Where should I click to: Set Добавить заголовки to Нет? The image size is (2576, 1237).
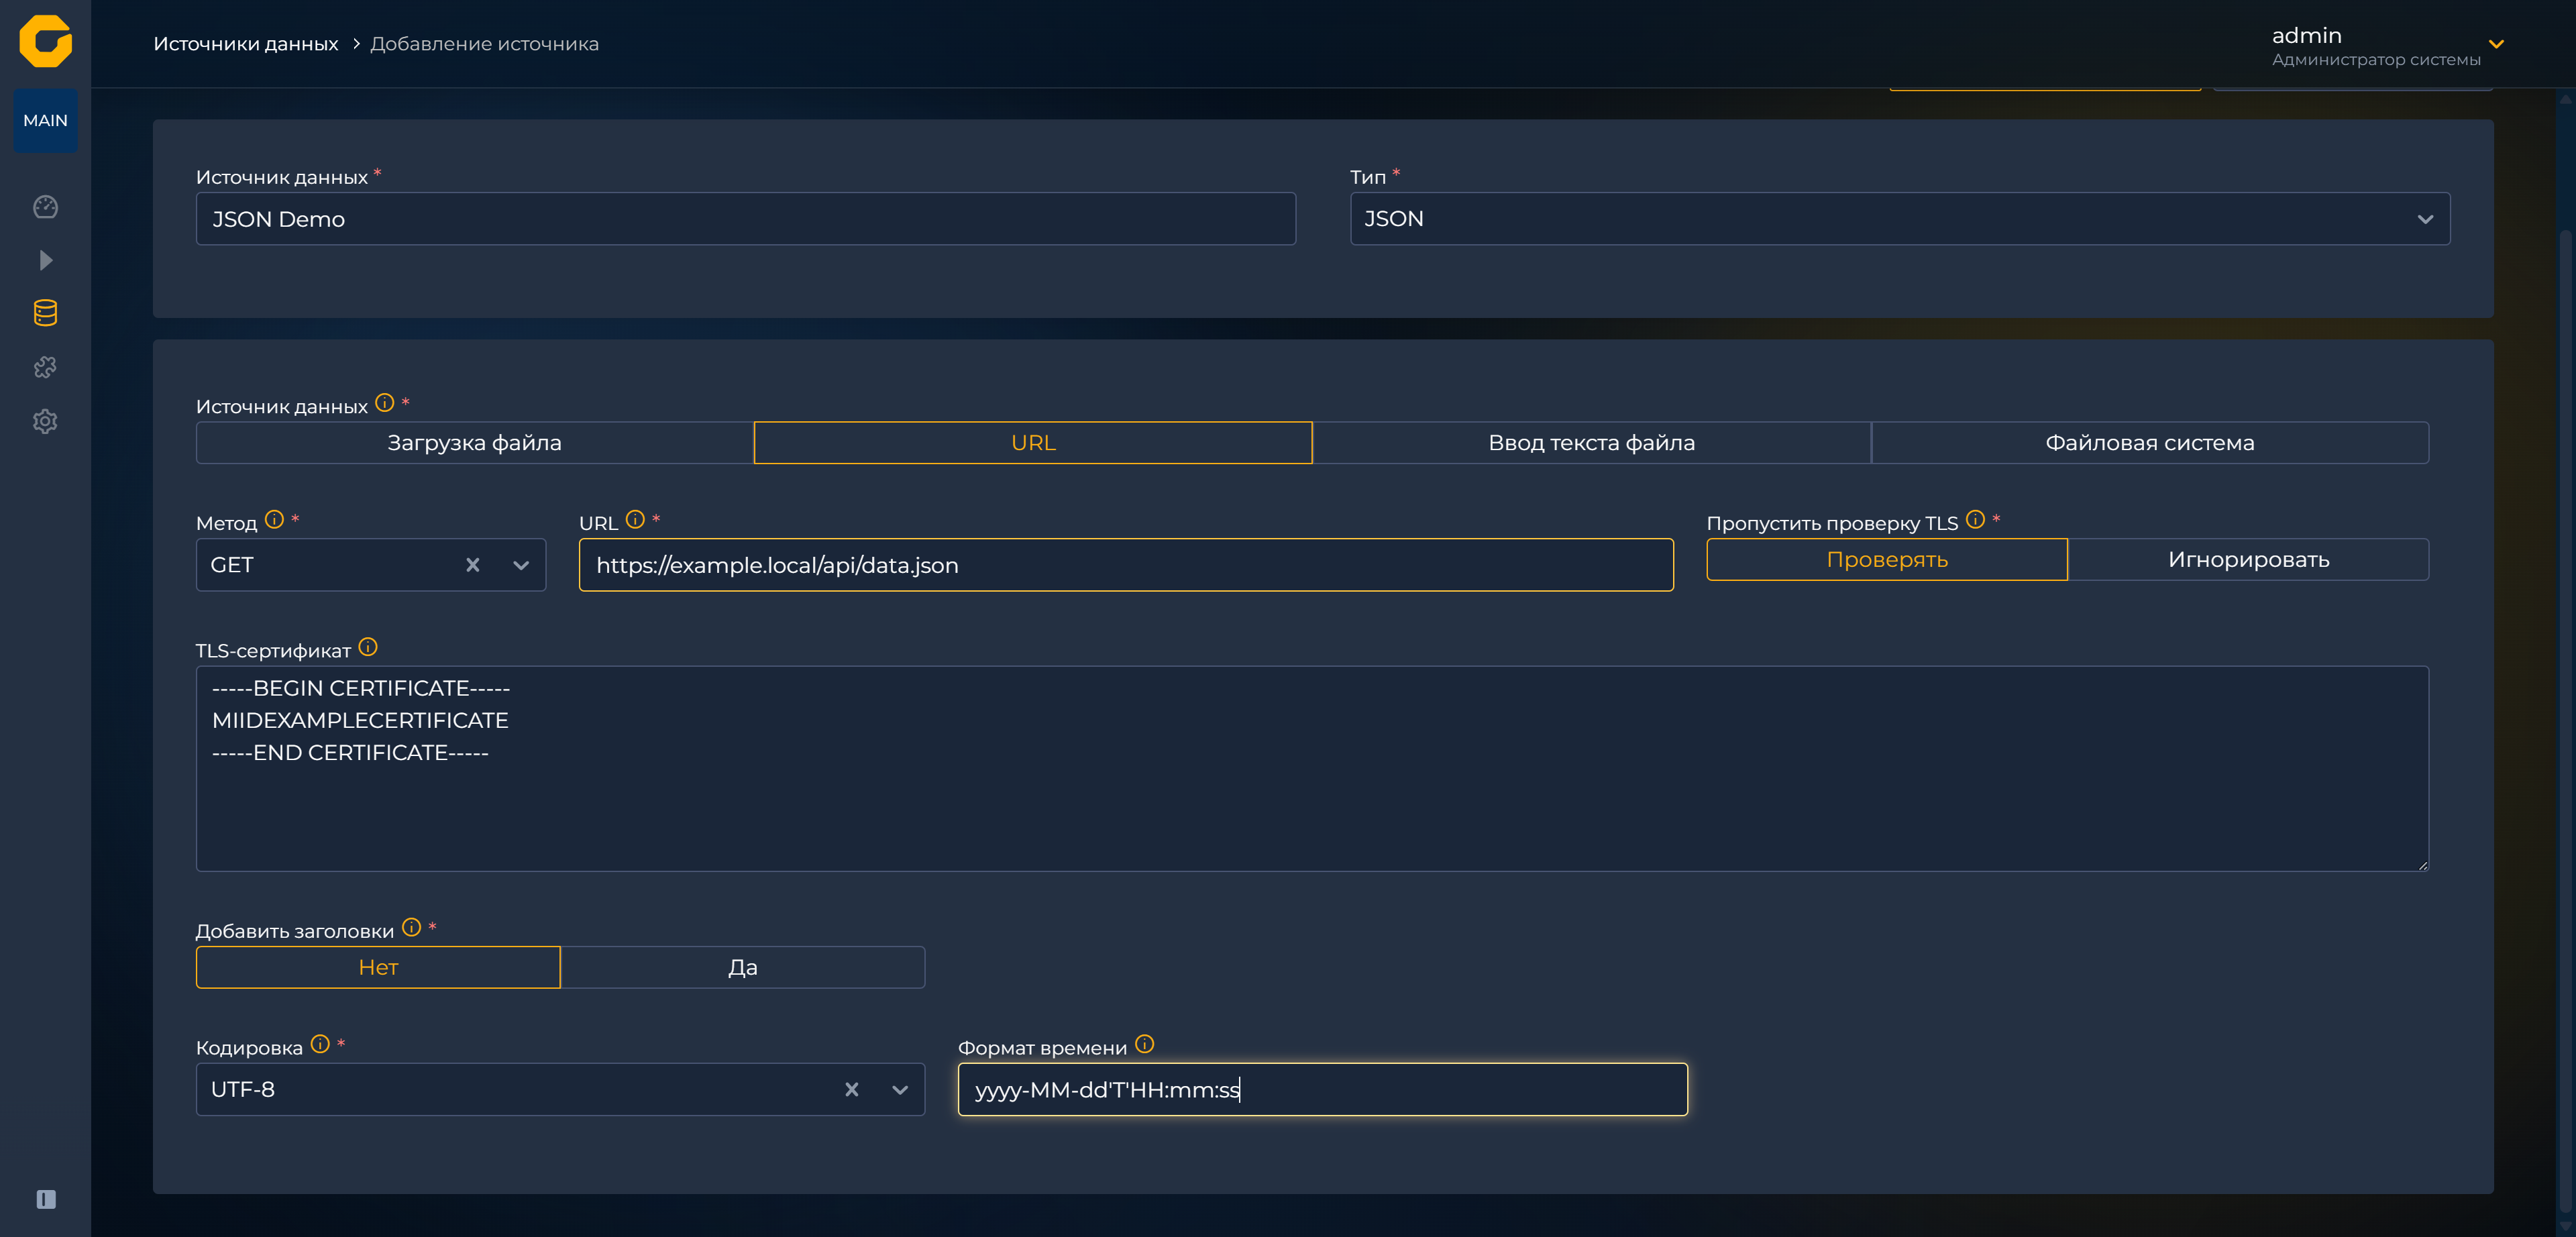(378, 967)
